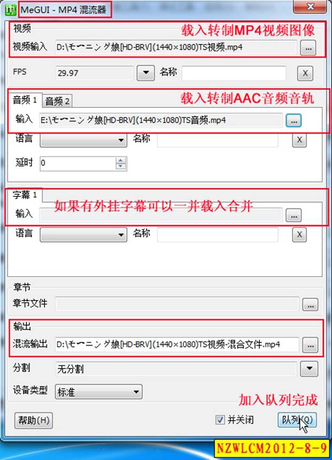
Task: Open the audio 语言 language dropdown
Action: [x=84, y=140]
